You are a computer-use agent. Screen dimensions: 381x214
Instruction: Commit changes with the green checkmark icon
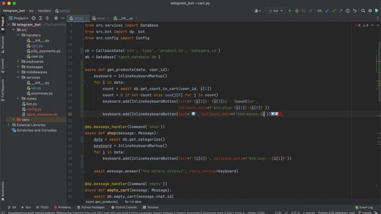tap(334, 11)
